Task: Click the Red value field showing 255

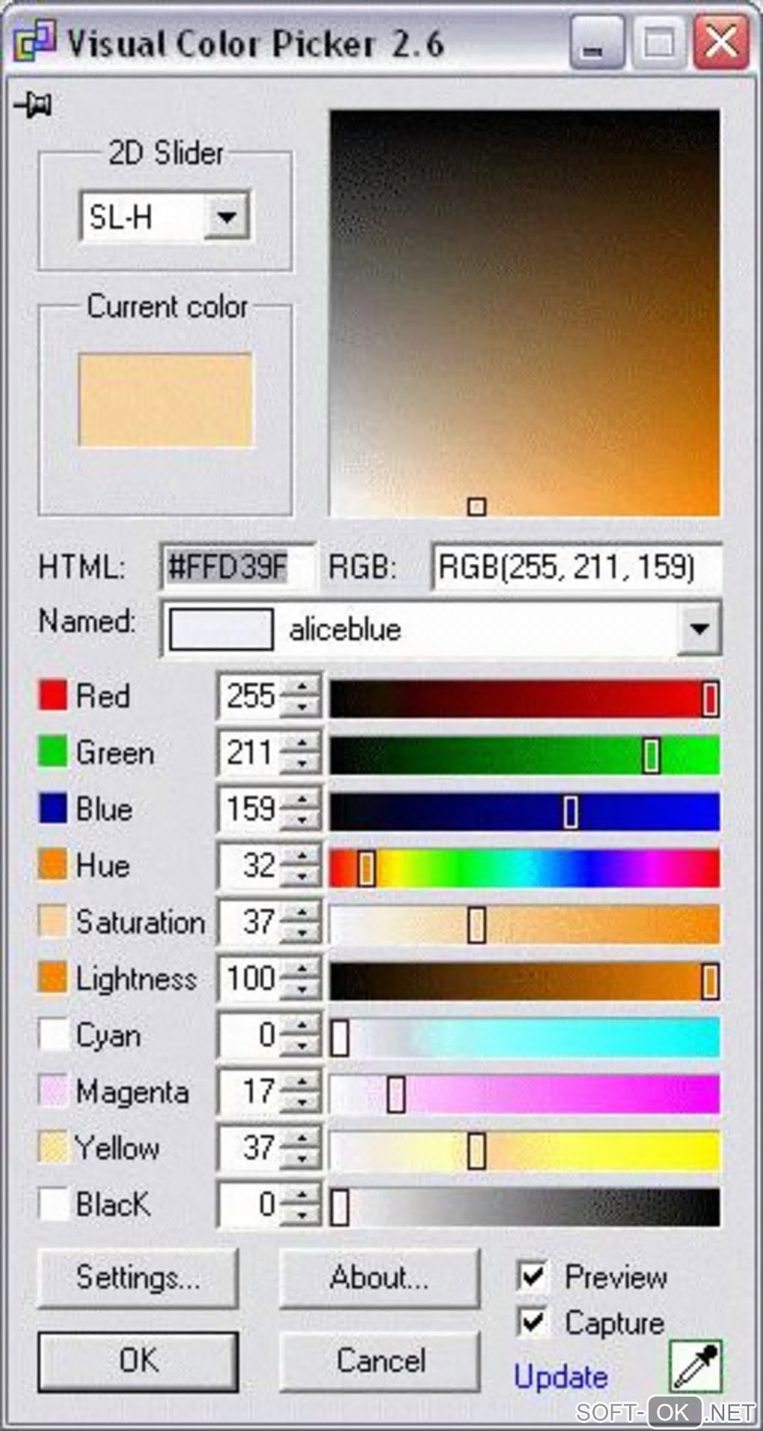Action: pyautogui.click(x=250, y=696)
